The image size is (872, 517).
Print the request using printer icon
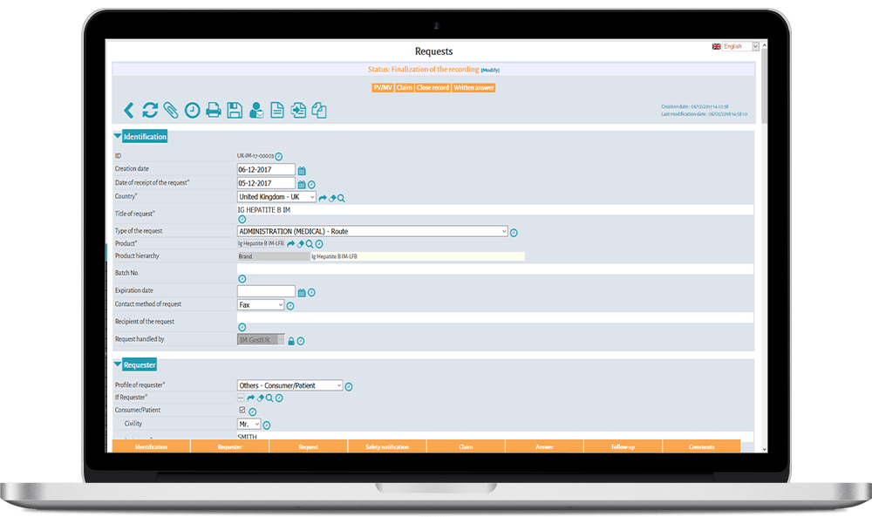[214, 110]
